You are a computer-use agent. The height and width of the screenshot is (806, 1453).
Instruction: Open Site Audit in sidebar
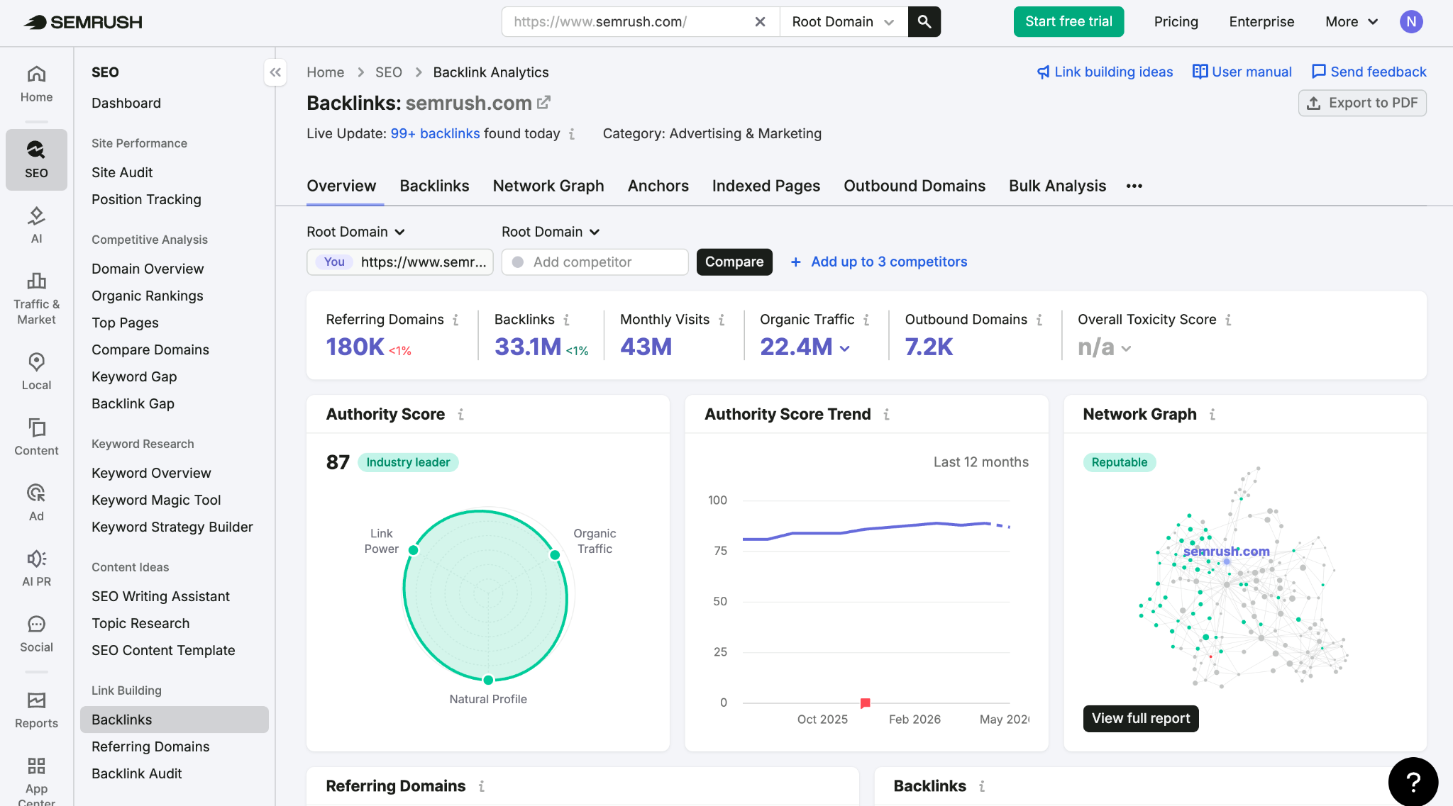tap(122, 172)
